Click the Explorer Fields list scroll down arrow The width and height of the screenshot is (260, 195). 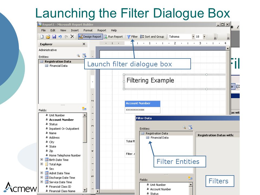click(85, 190)
